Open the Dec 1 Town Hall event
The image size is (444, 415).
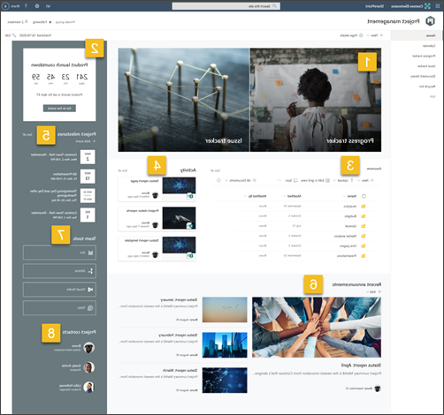(63, 215)
